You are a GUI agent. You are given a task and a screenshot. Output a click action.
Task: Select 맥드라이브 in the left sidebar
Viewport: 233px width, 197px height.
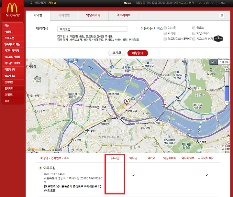pos(13,76)
